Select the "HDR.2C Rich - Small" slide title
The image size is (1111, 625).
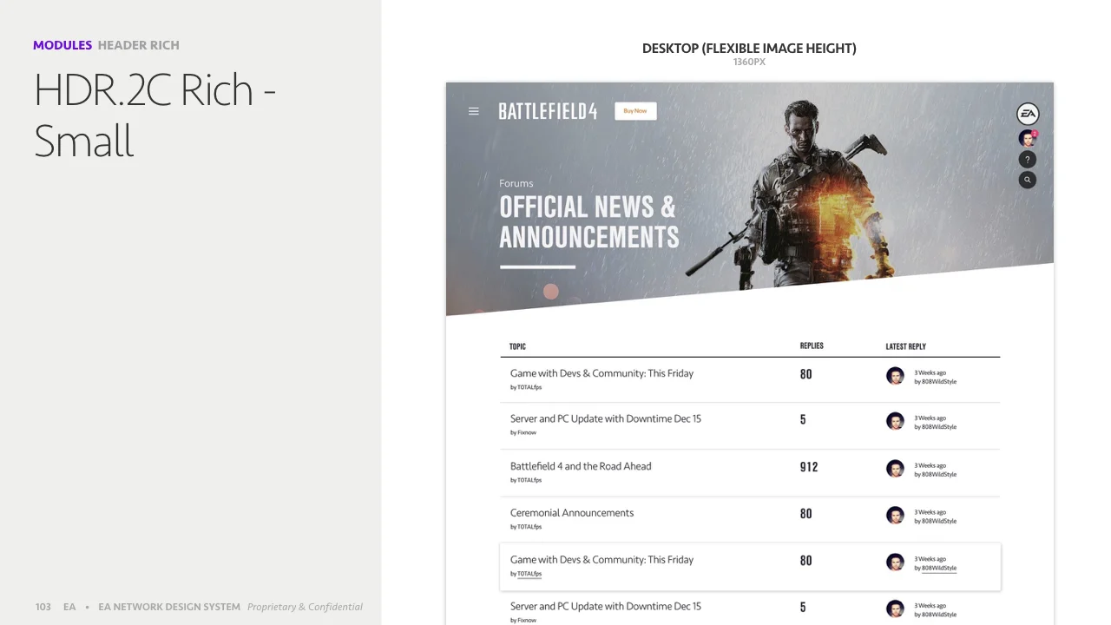pyautogui.click(x=154, y=115)
